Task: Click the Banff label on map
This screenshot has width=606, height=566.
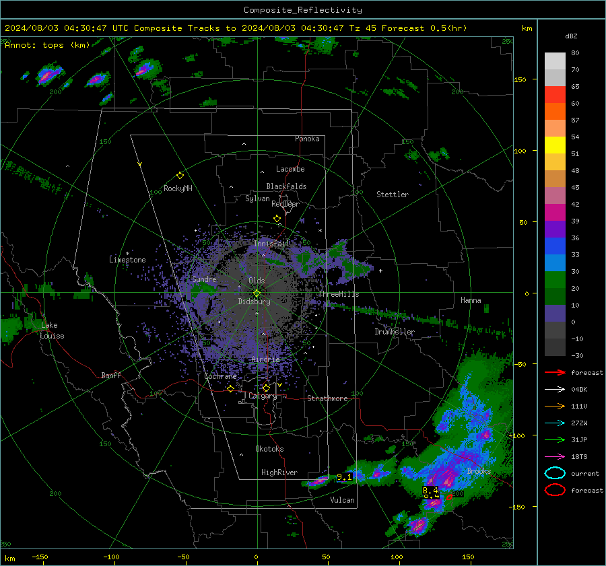Action: [111, 376]
